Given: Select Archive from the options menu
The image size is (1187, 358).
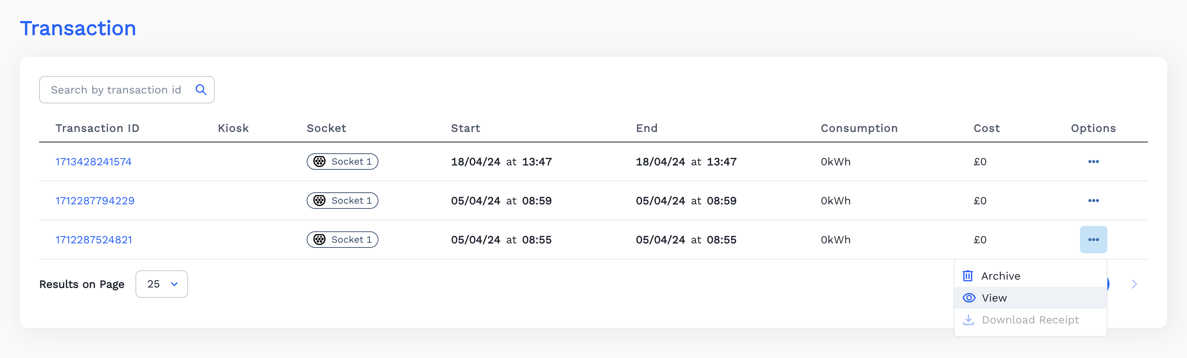Looking at the screenshot, I should point(1000,276).
